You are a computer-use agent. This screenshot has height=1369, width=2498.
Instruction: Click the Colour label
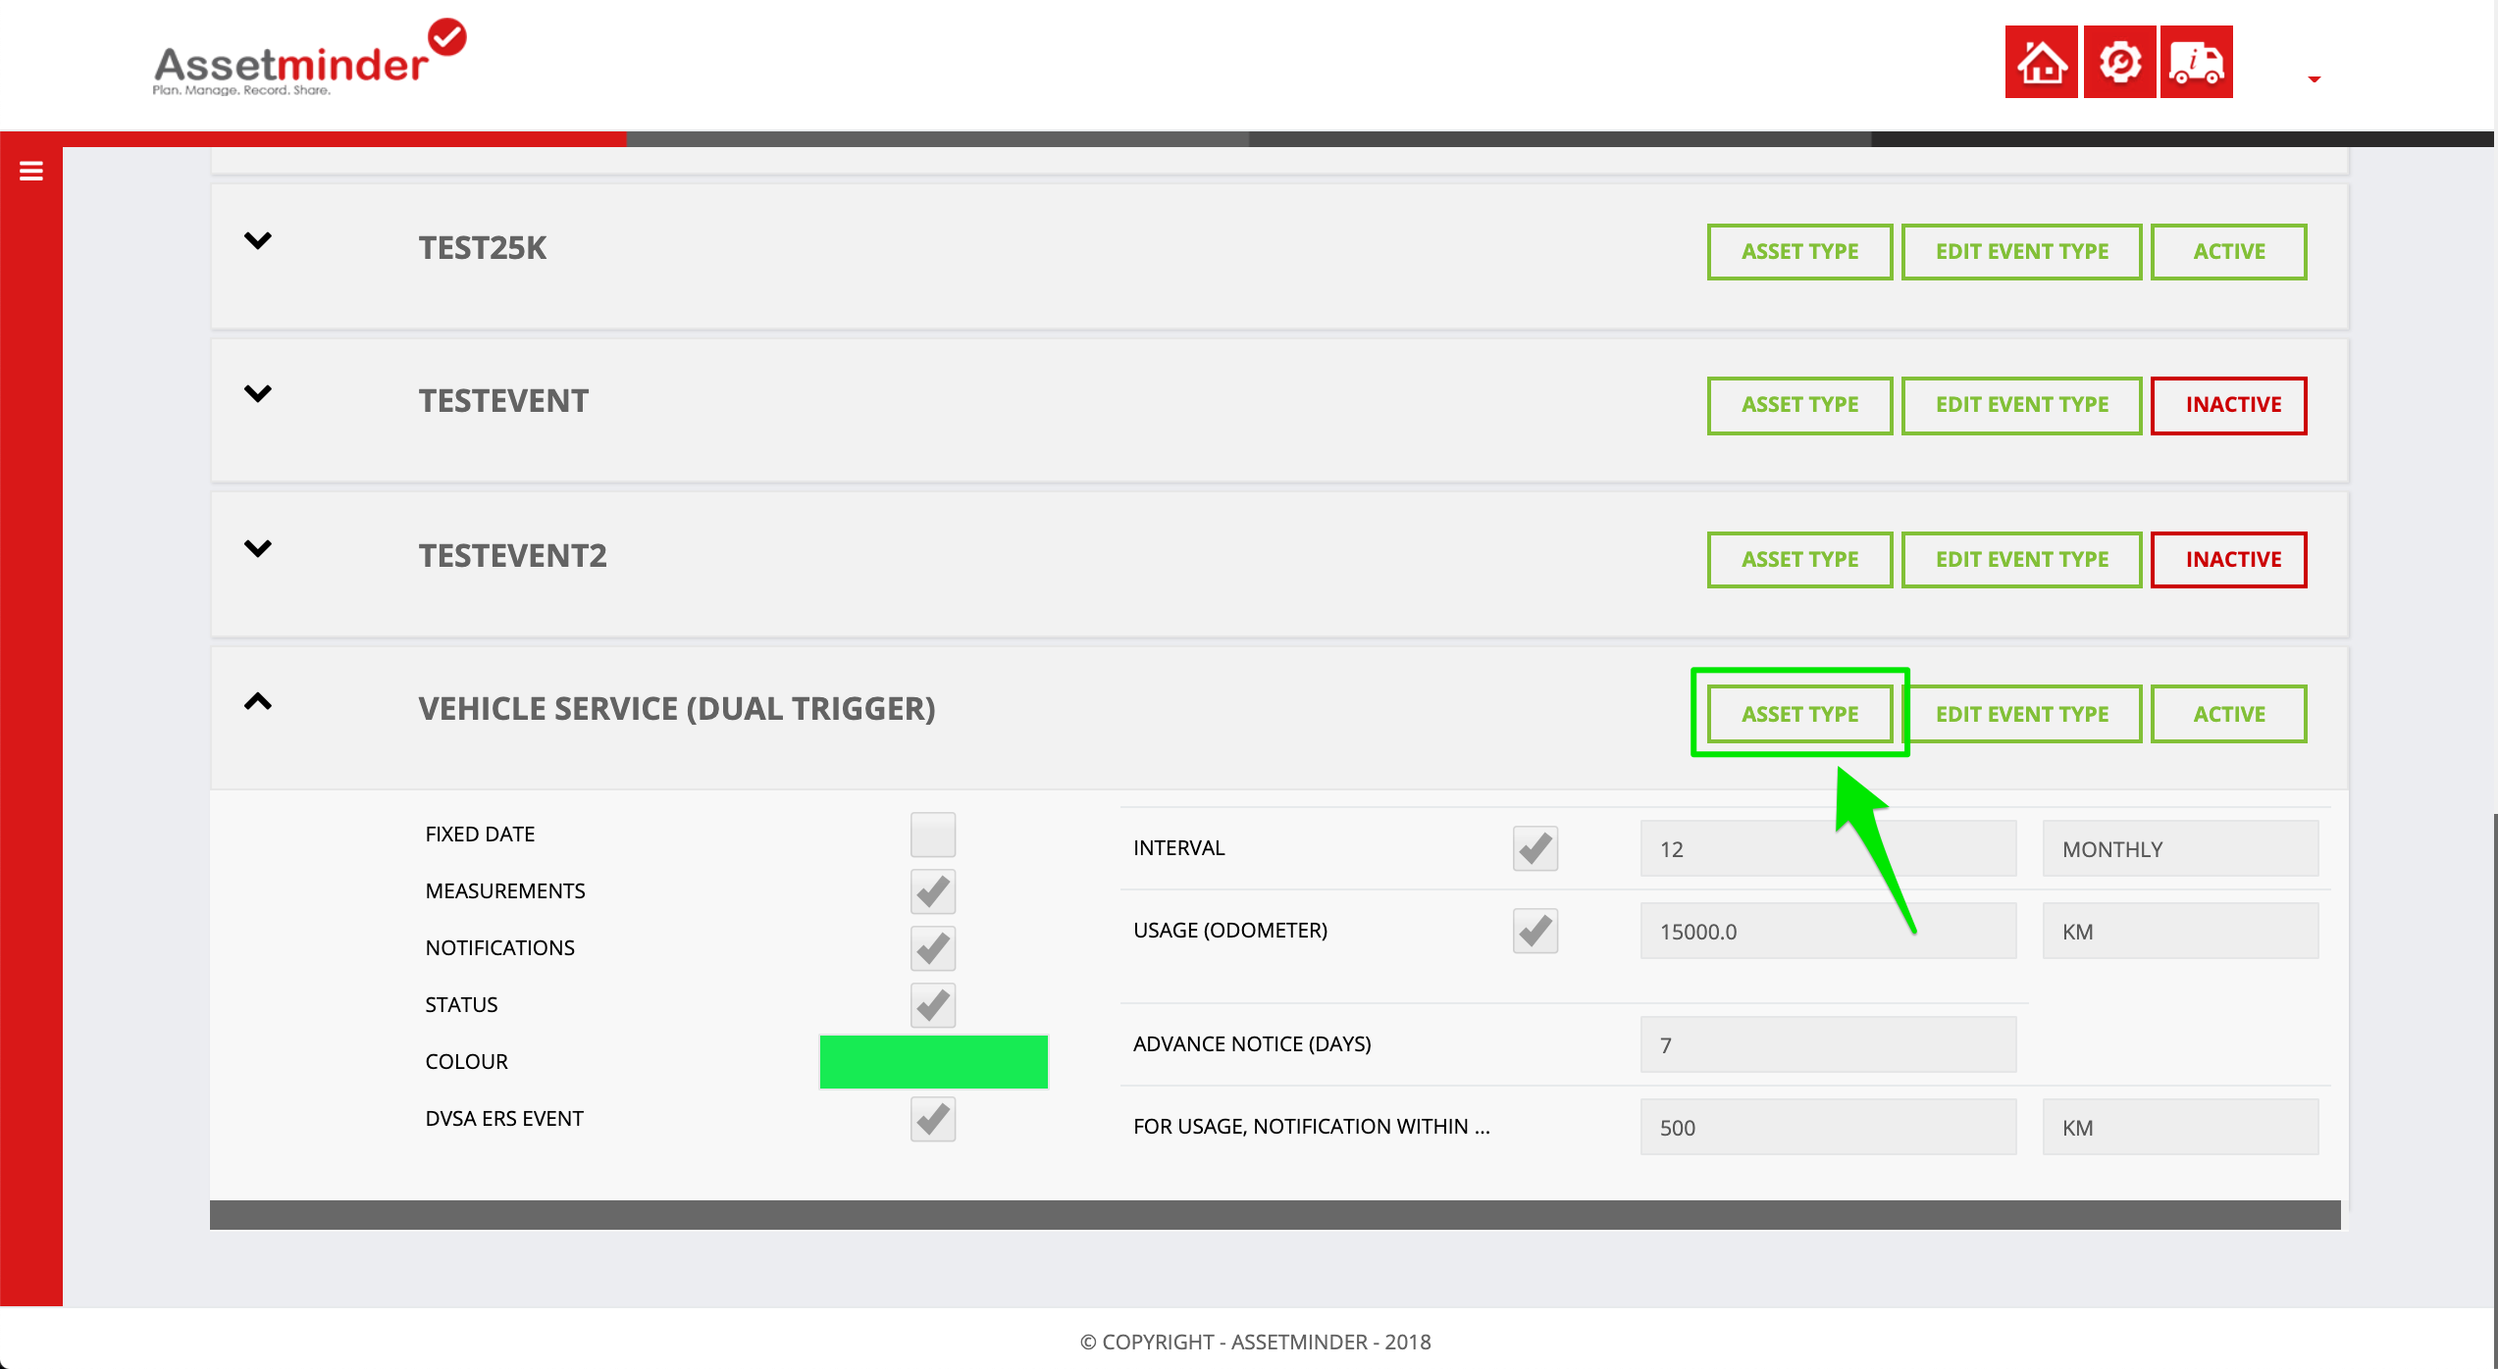[x=466, y=1062]
